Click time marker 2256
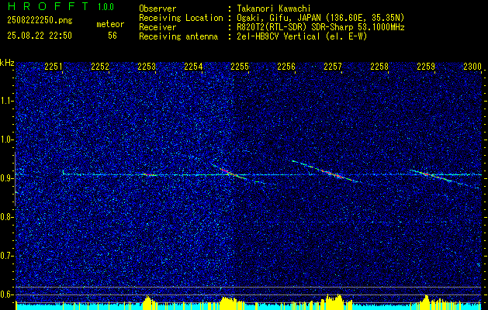The width and height of the screenshot is (488, 310). tap(286, 67)
